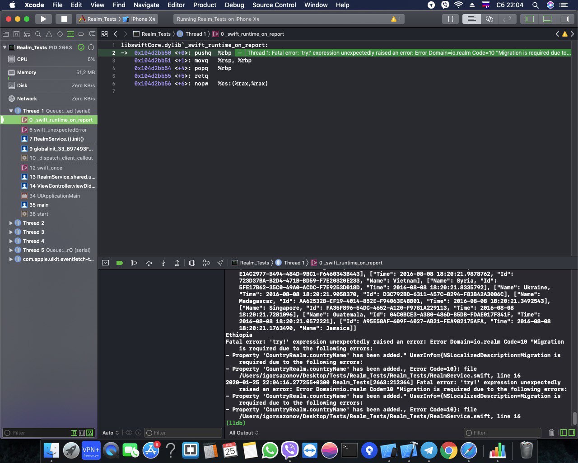Open the Find navigator magnifier
578x463 pixels.
38,34
